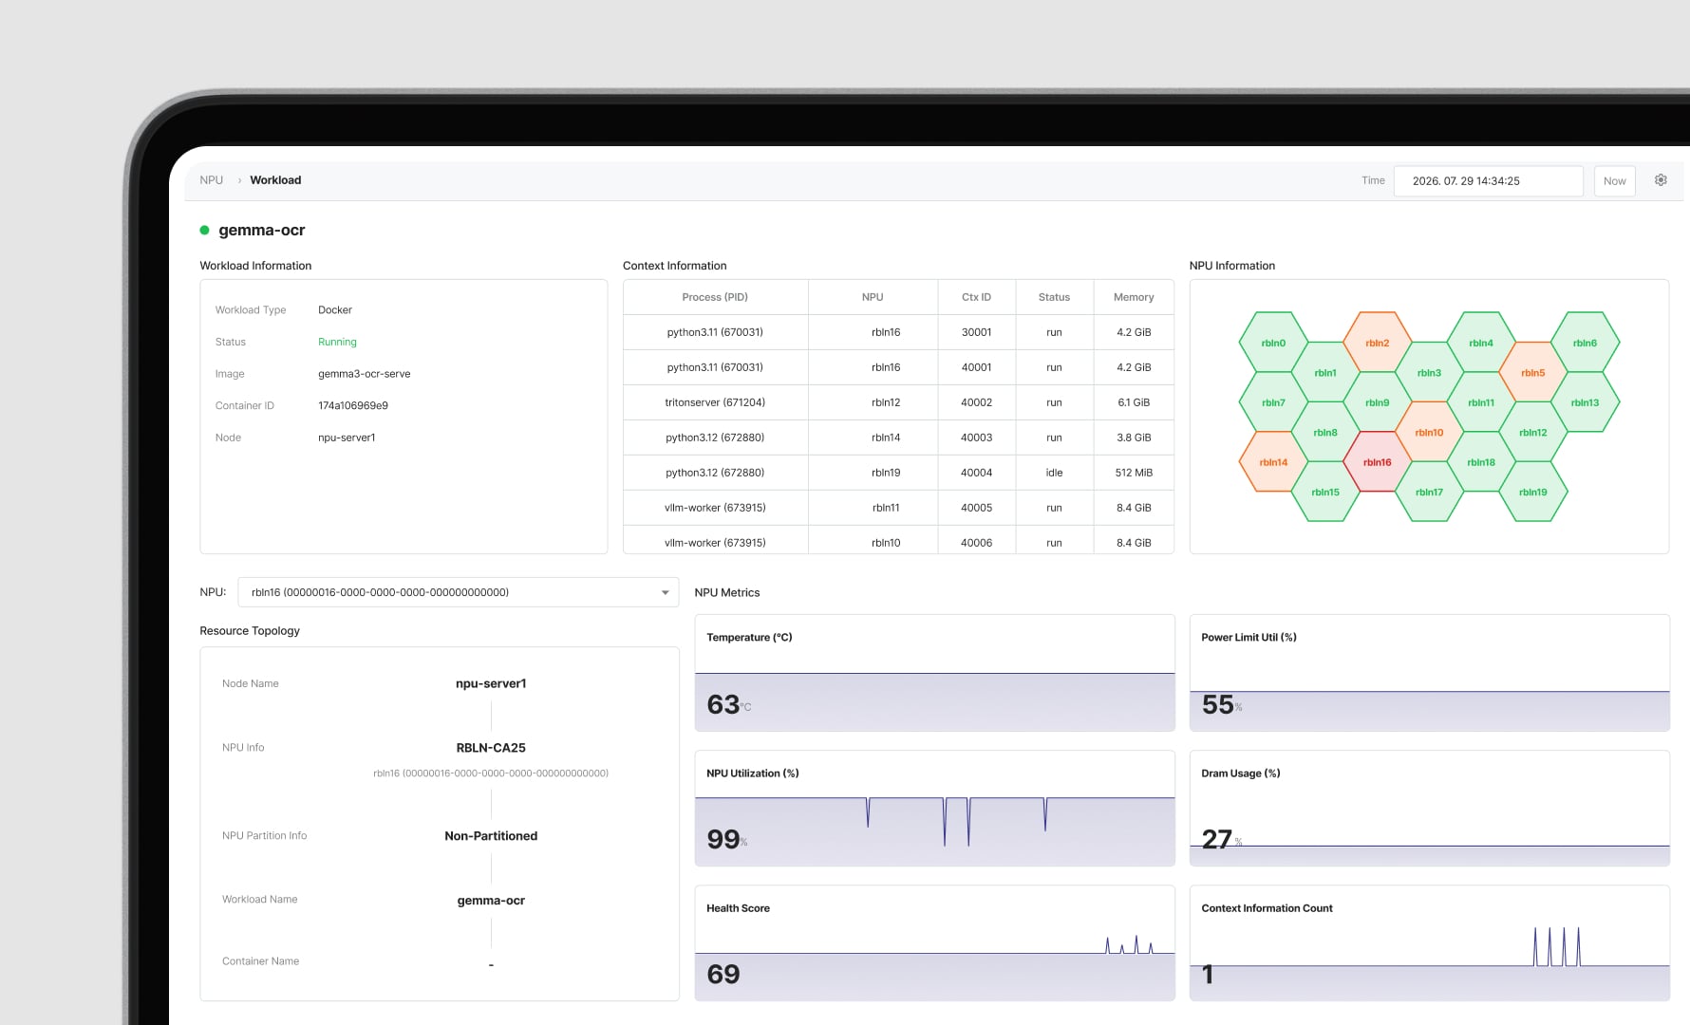
Task: Click Ctx ID 30001 cell
Action: click(976, 332)
